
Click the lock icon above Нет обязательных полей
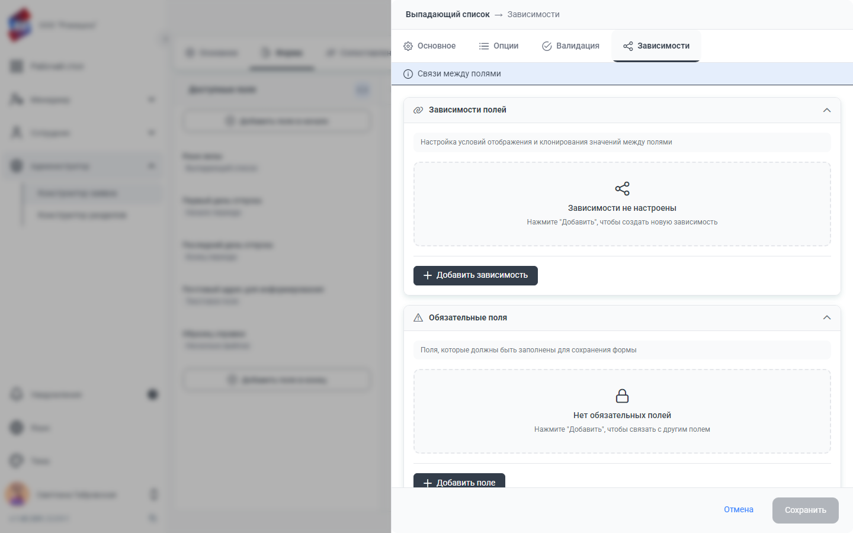(x=622, y=396)
